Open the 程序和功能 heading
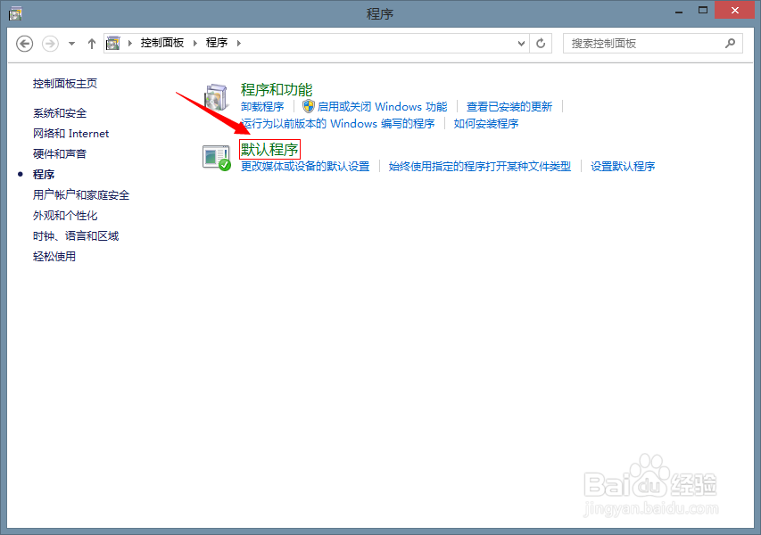This screenshot has width=761, height=535. pyautogui.click(x=277, y=90)
